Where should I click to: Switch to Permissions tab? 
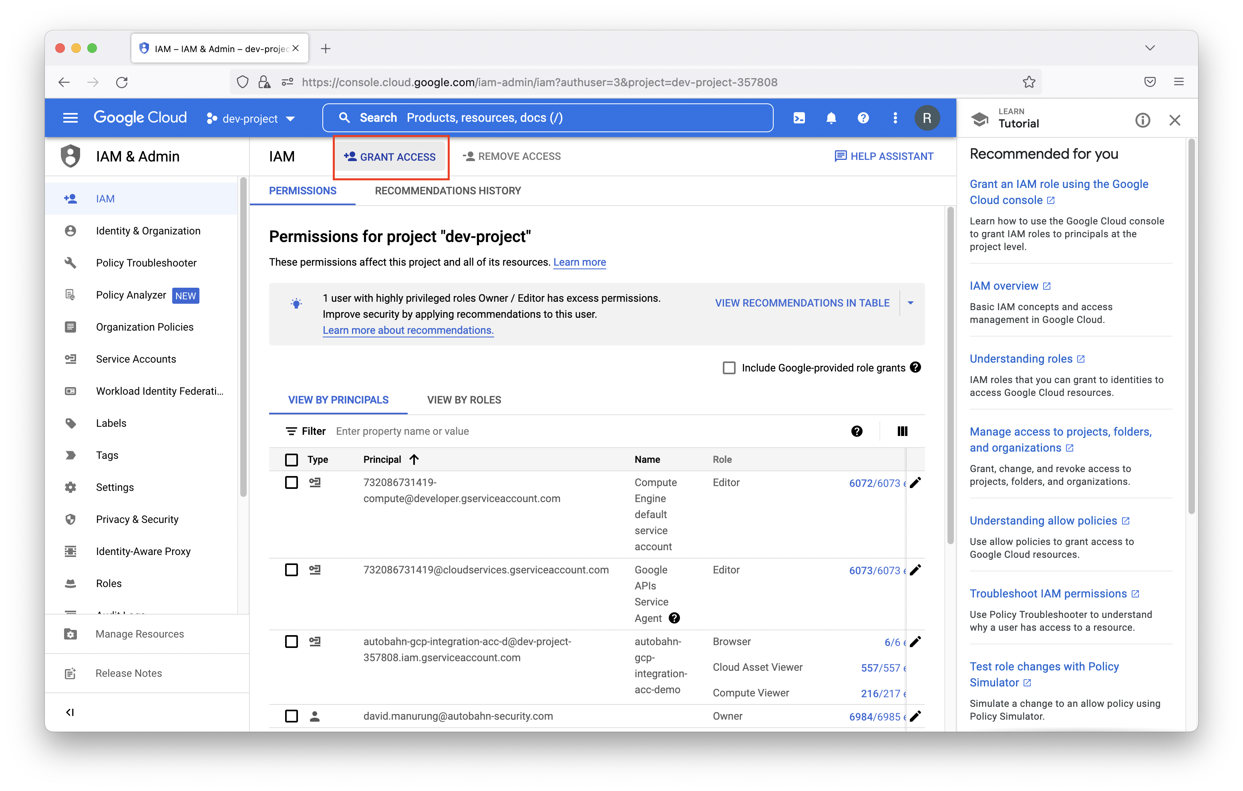coord(302,191)
